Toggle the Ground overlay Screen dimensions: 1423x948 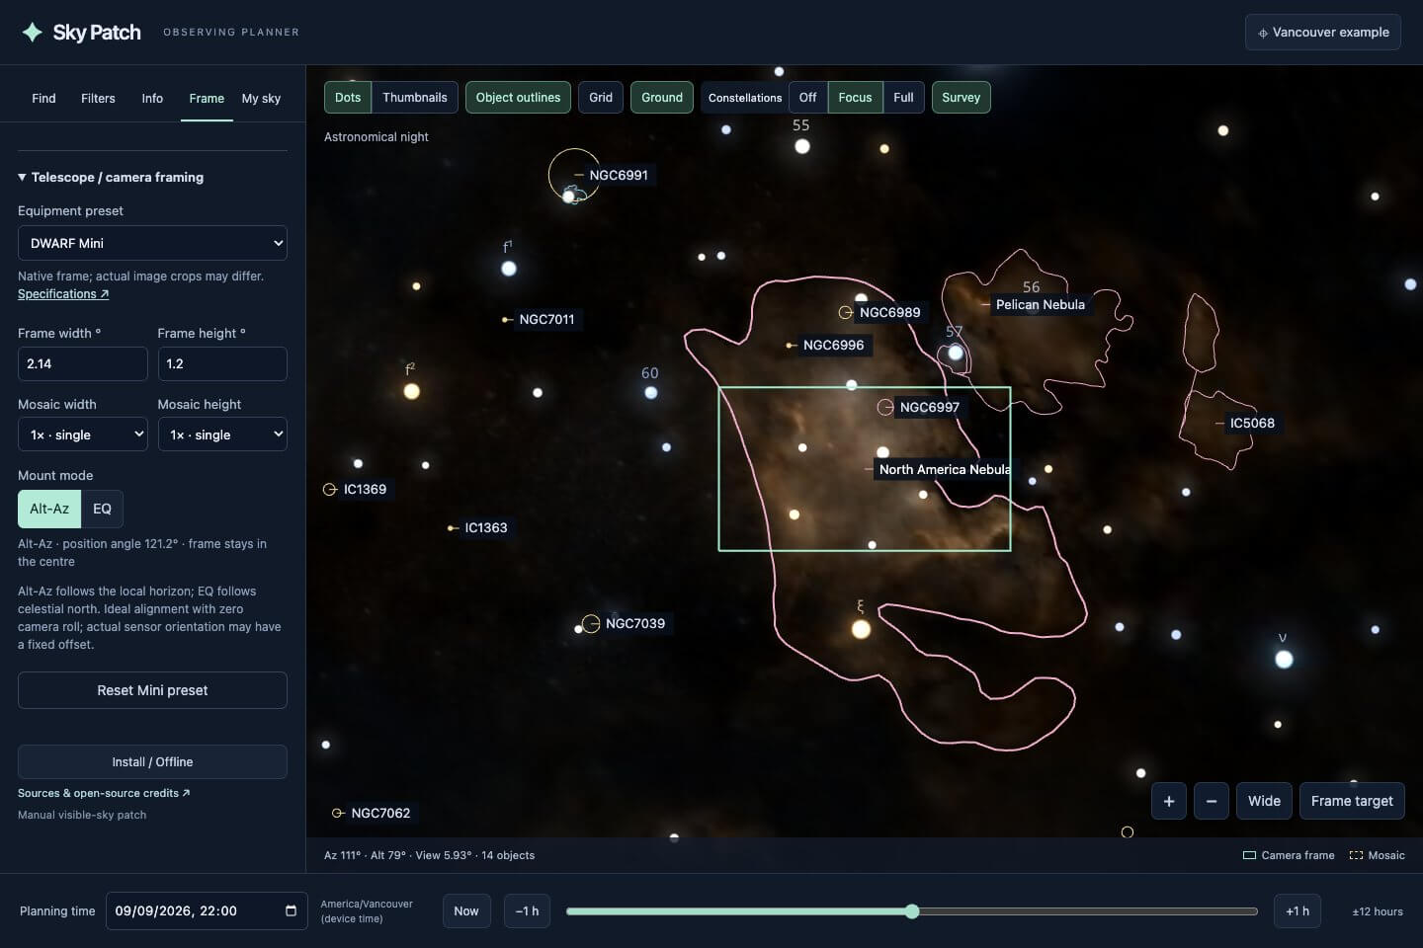pos(662,97)
